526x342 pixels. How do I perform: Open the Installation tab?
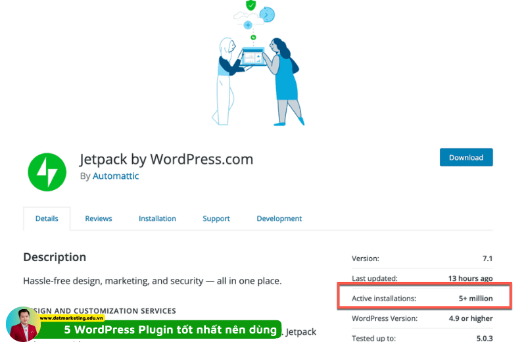157,218
